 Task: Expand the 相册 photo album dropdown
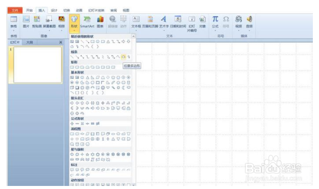pyautogui.click(x=61, y=23)
